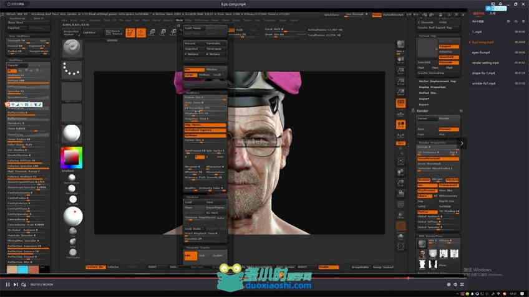
Task: Click the Xpose icon at shelf bottom
Action: tap(400, 247)
